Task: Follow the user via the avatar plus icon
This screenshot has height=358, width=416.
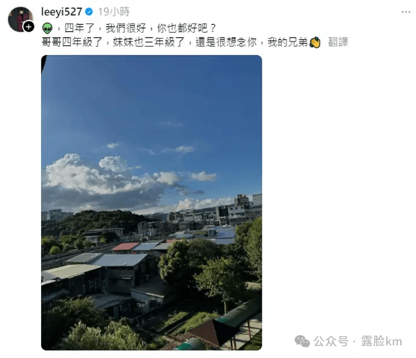Action: click(x=29, y=27)
